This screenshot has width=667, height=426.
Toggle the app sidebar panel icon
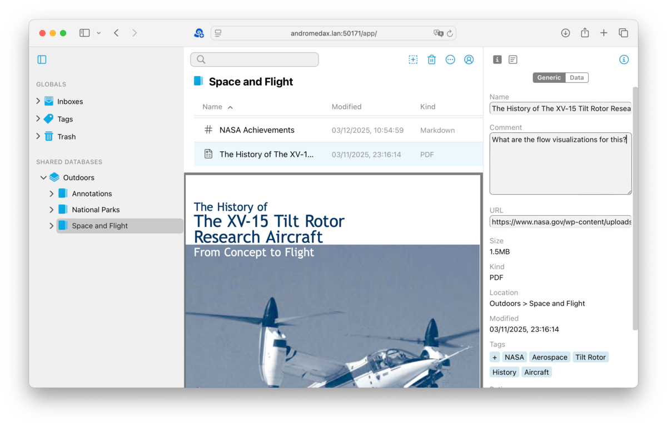pyautogui.click(x=42, y=60)
